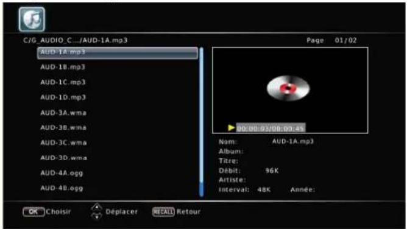Select the file AUD-1C.mp3

pos(63,82)
